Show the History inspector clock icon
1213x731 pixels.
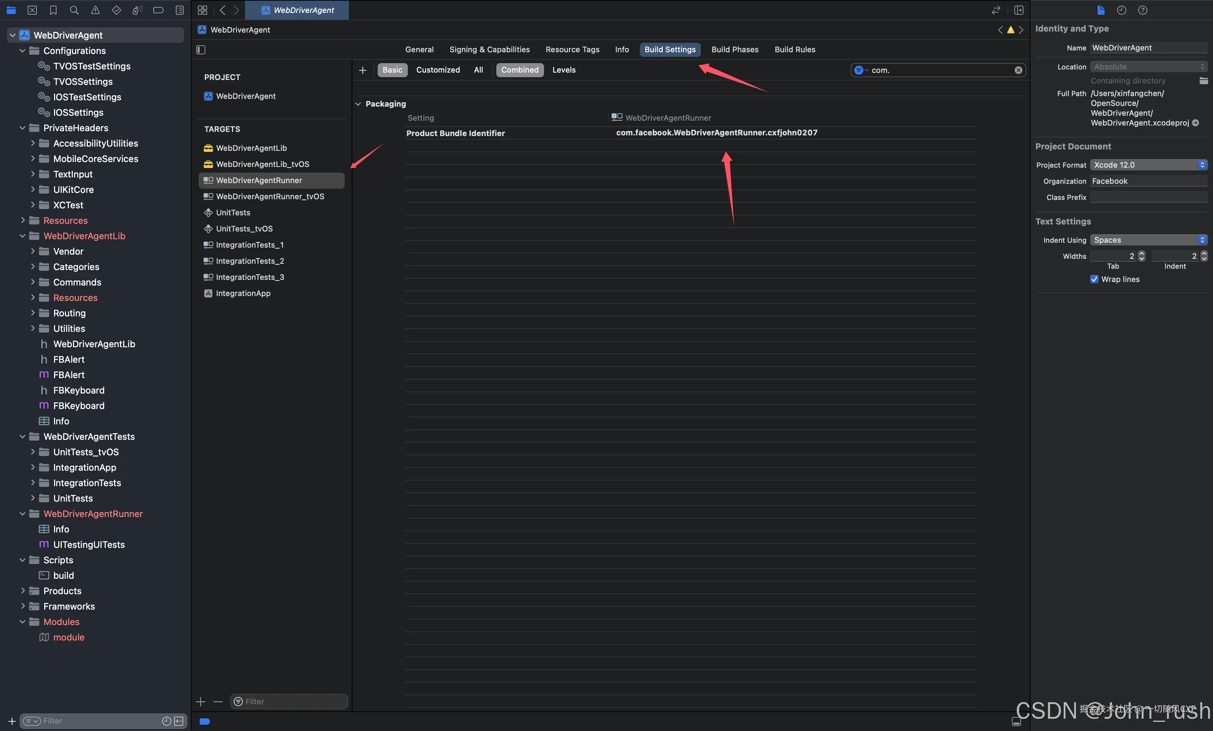coord(1121,10)
